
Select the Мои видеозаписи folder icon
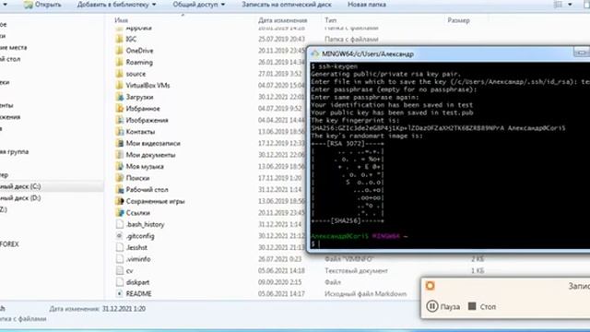119,144
